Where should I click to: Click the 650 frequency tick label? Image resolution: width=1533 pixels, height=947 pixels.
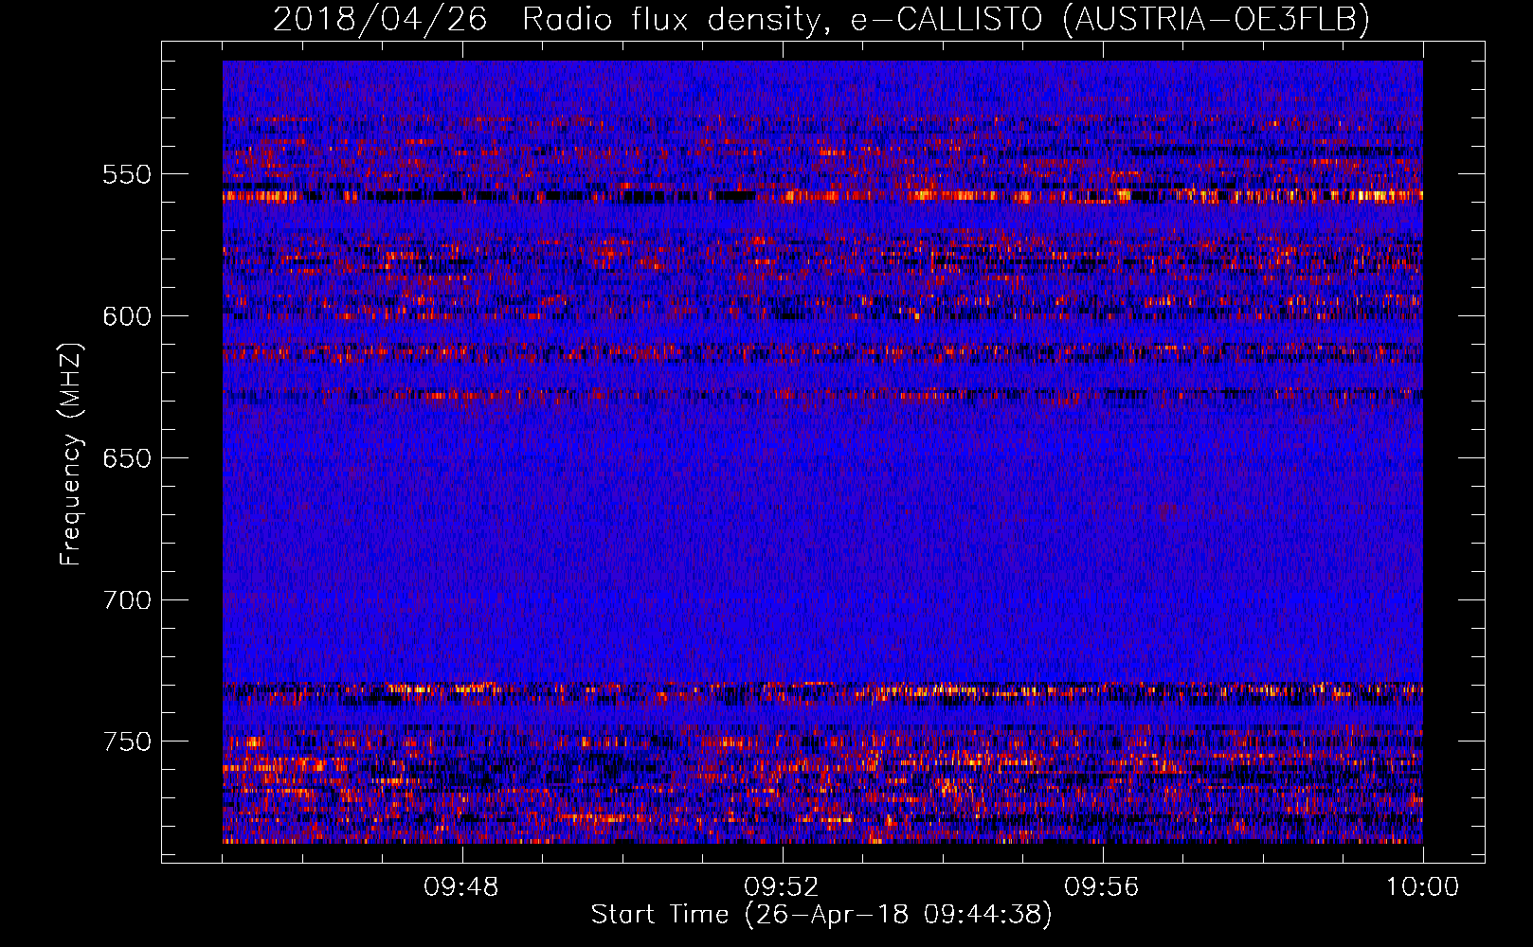(x=127, y=458)
